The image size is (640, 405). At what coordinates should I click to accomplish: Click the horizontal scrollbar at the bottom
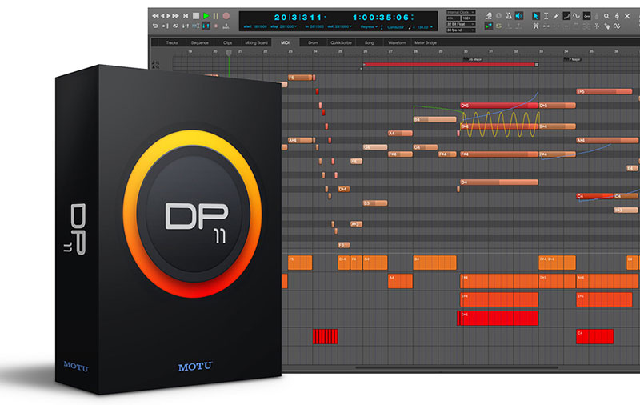point(456,367)
